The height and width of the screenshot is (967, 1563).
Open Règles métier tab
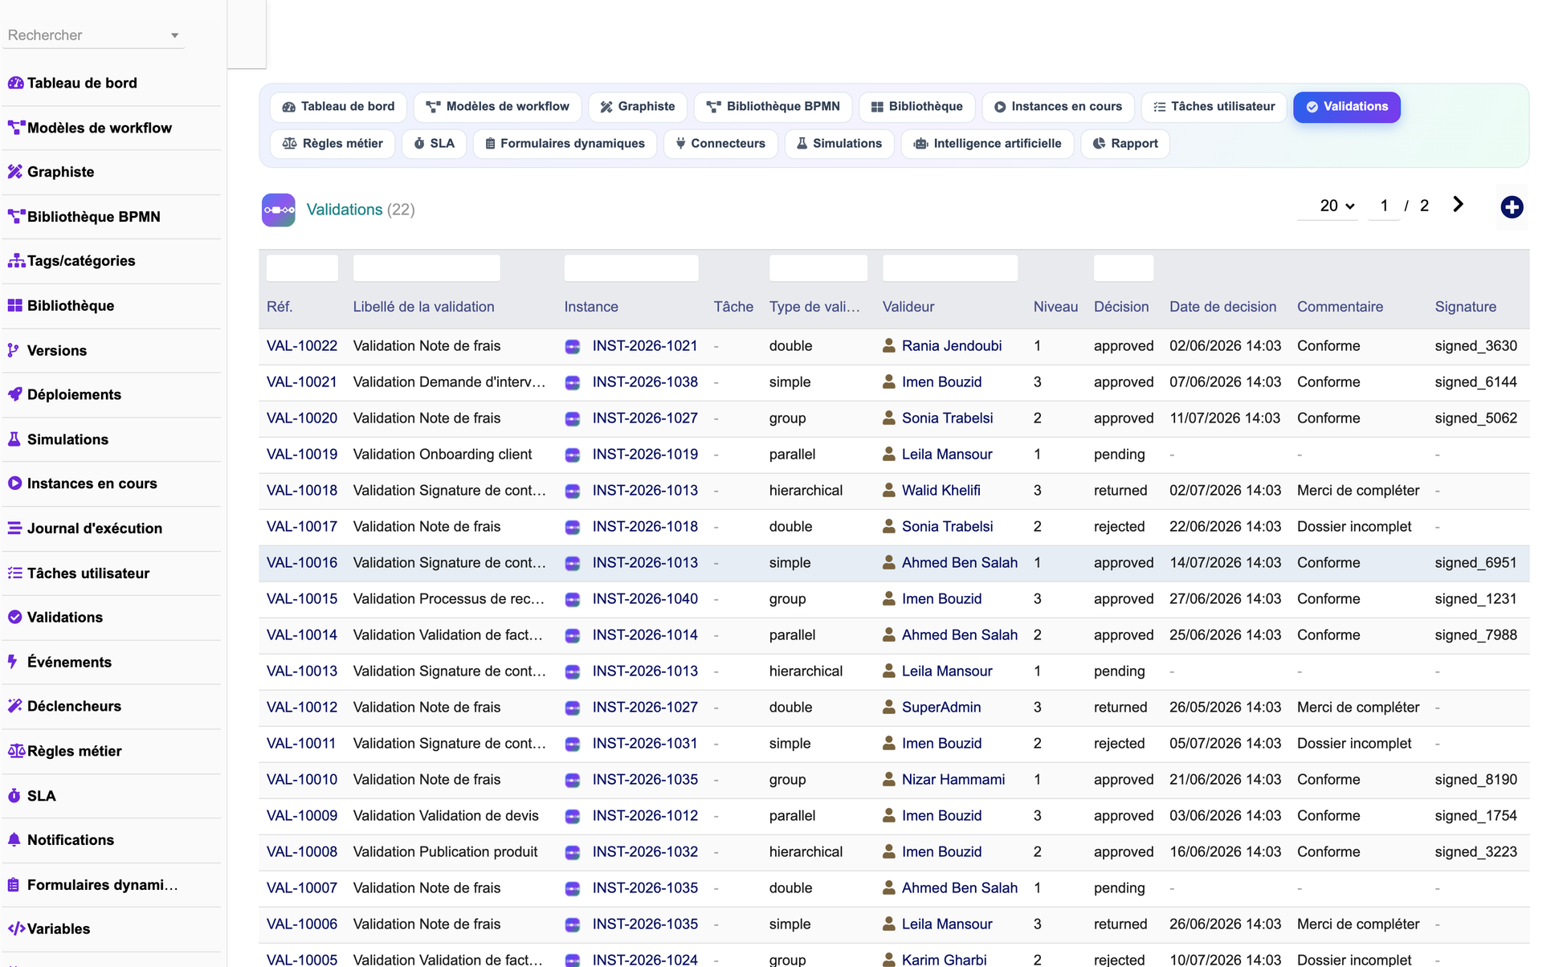333,144
